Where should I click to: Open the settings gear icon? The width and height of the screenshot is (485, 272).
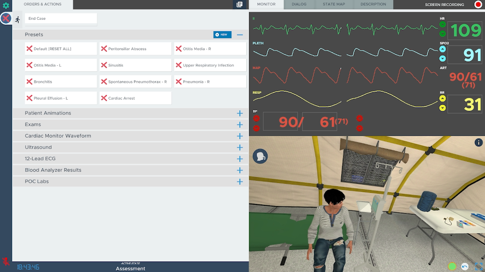(x=6, y=6)
